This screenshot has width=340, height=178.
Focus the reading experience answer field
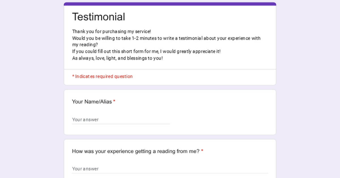pyautogui.click(x=170, y=169)
